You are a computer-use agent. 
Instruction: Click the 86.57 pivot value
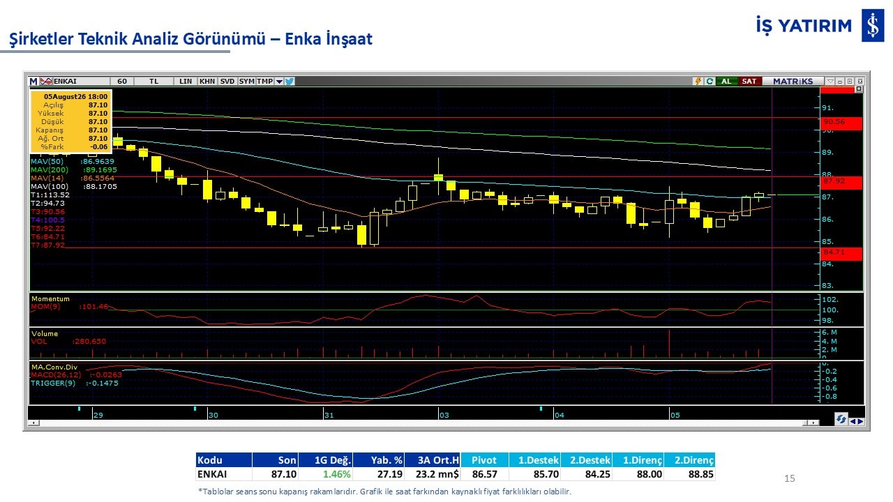coord(485,474)
